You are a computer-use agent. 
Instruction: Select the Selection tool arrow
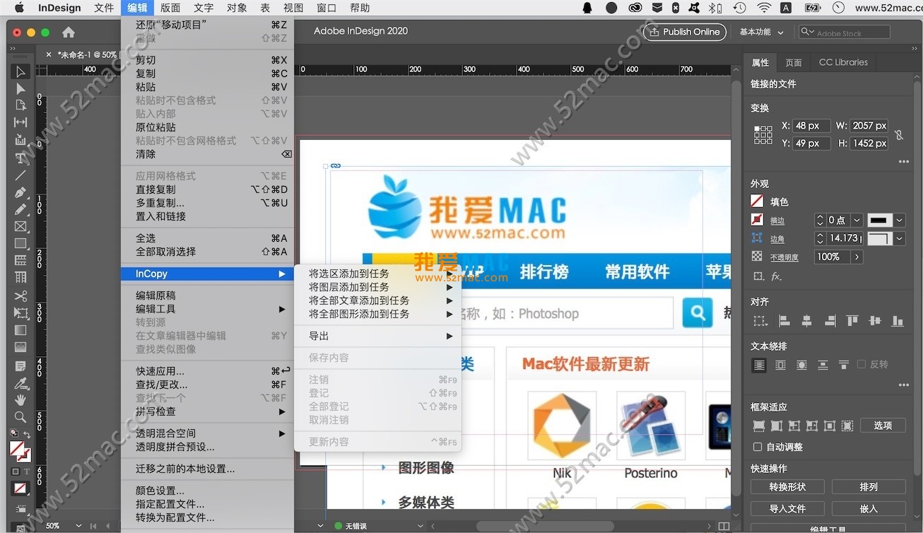(x=20, y=71)
